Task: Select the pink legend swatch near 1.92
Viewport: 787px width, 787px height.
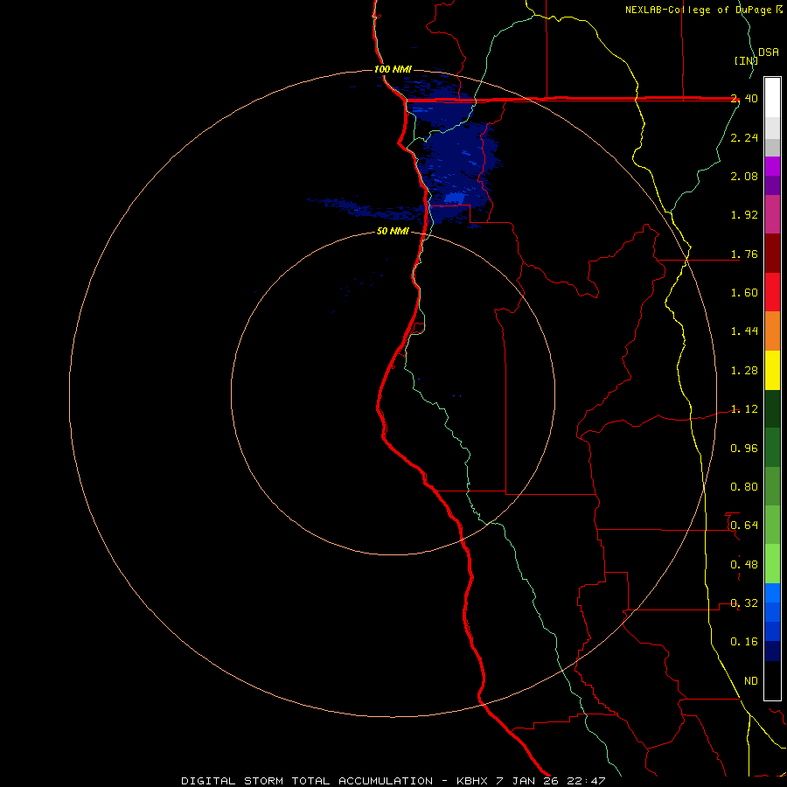Action: [x=772, y=214]
